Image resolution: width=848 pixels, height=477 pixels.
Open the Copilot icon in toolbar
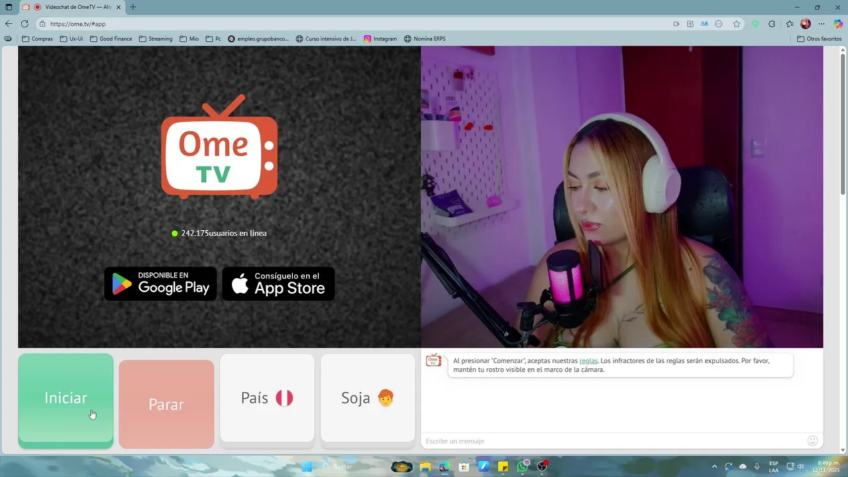click(838, 24)
